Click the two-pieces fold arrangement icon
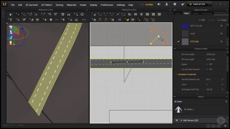 point(69,14)
